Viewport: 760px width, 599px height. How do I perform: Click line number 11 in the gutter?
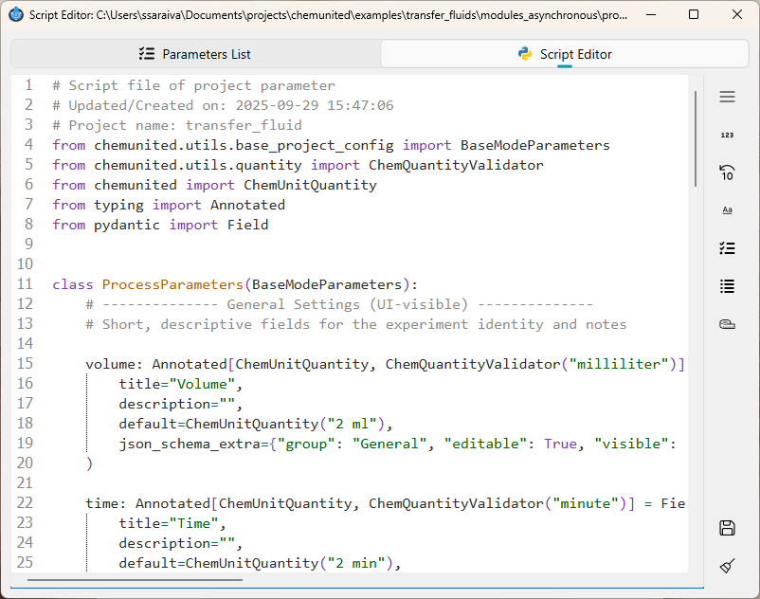tap(25, 284)
